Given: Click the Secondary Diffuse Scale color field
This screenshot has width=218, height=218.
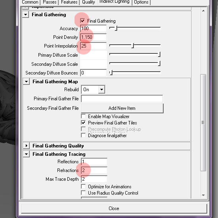Looking at the screenshot, I should click(x=94, y=64).
